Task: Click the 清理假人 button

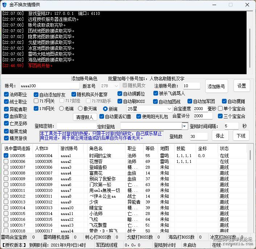Action: (x=85, y=117)
